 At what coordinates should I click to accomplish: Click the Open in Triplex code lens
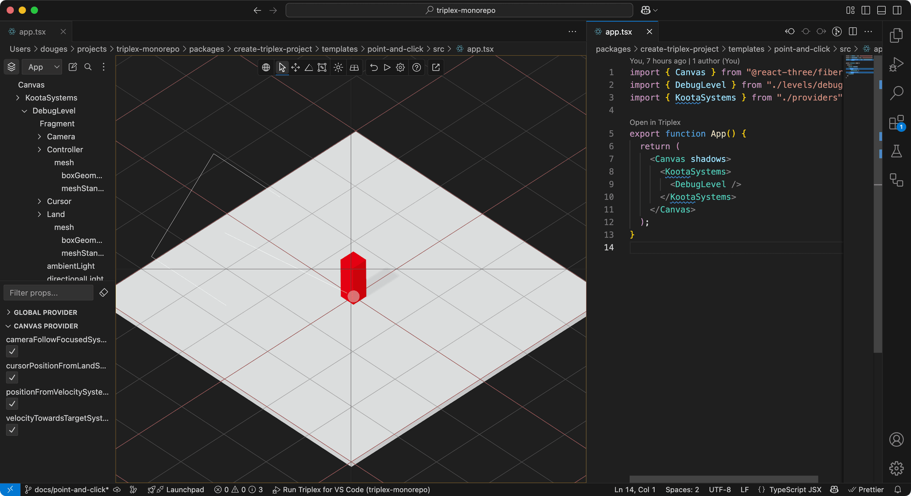point(655,122)
